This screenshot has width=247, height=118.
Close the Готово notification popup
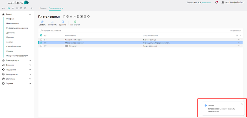tap(242, 104)
